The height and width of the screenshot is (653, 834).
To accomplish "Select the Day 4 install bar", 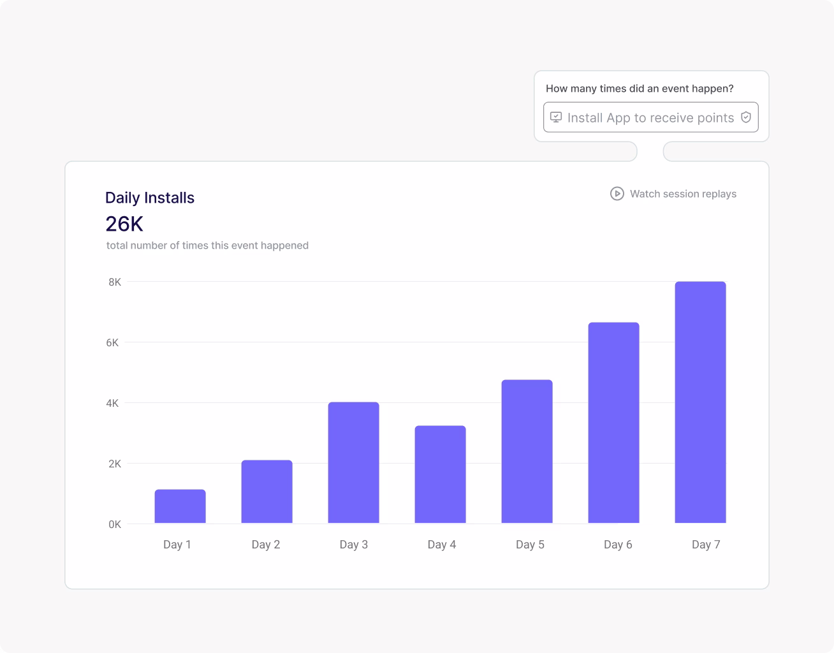I will [442, 474].
